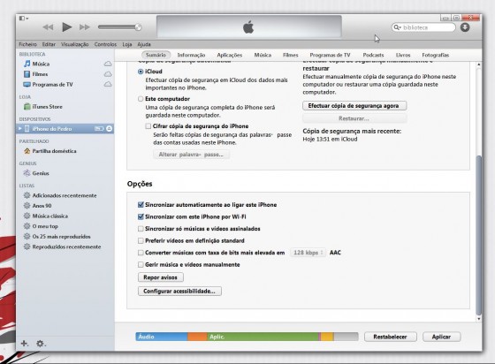Open the Ajuda menu
The image size is (495, 364).
tap(144, 44)
